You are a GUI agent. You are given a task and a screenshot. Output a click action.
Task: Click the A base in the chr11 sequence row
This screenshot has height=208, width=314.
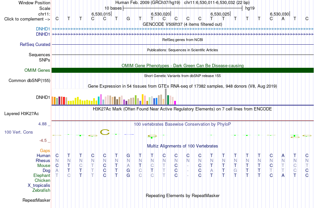pos(283,19)
